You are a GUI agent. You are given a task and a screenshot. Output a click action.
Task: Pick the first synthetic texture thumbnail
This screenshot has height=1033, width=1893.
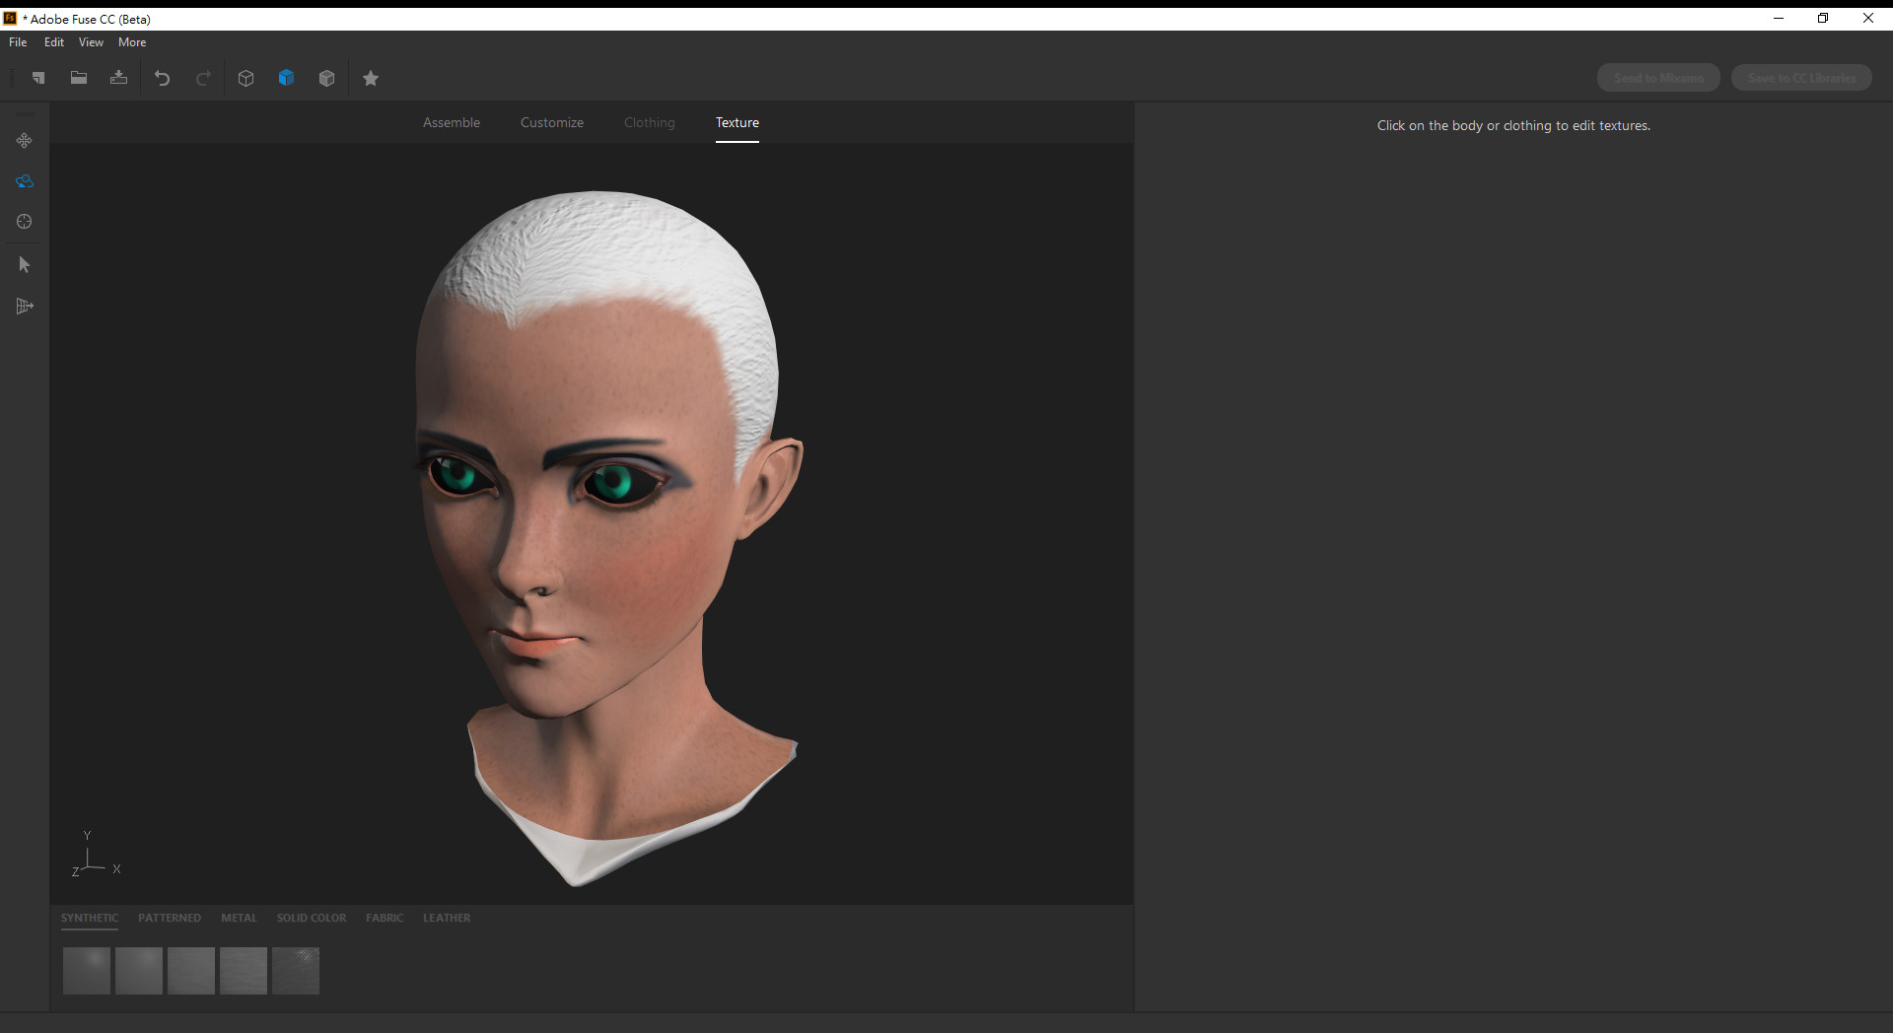pyautogui.click(x=87, y=971)
